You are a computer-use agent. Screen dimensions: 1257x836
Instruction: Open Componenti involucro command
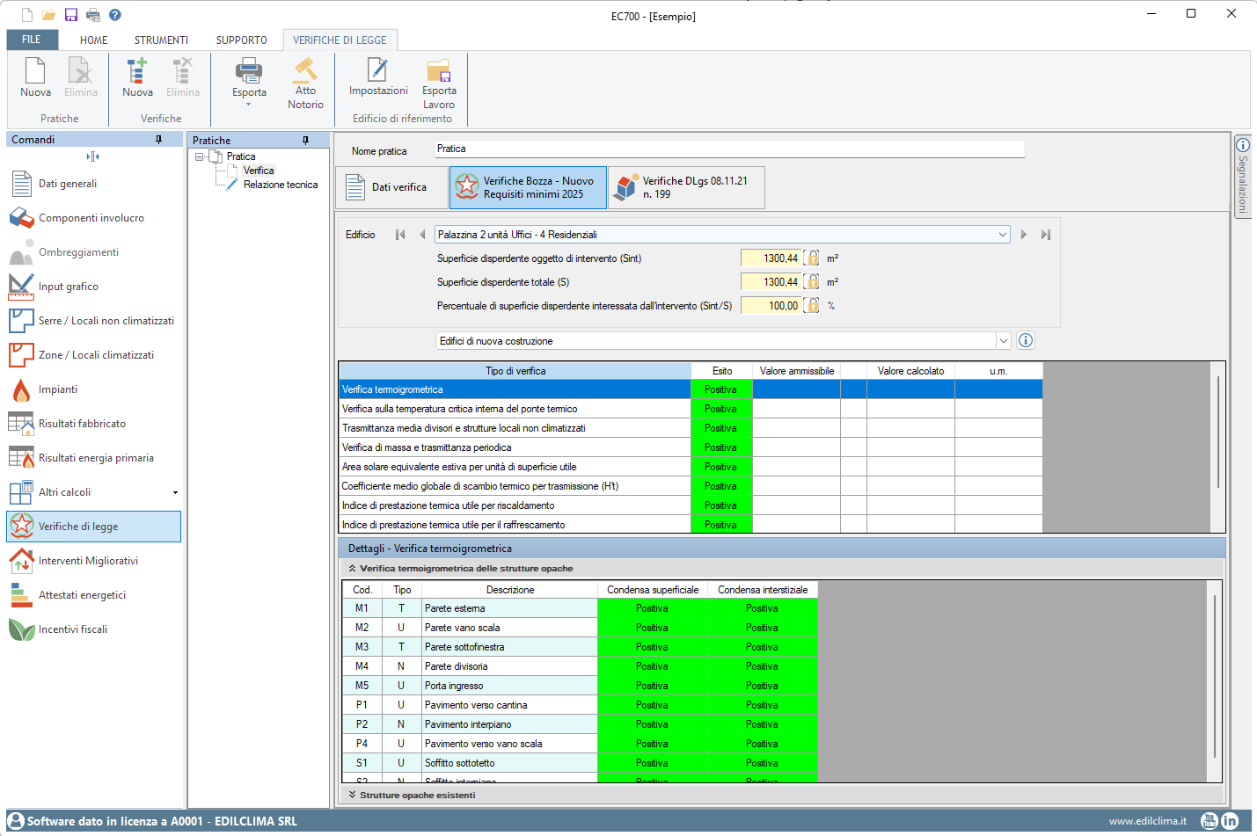coord(94,218)
